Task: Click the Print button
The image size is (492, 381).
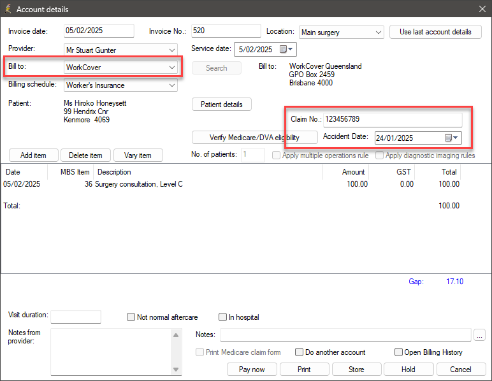Action: pos(305,370)
